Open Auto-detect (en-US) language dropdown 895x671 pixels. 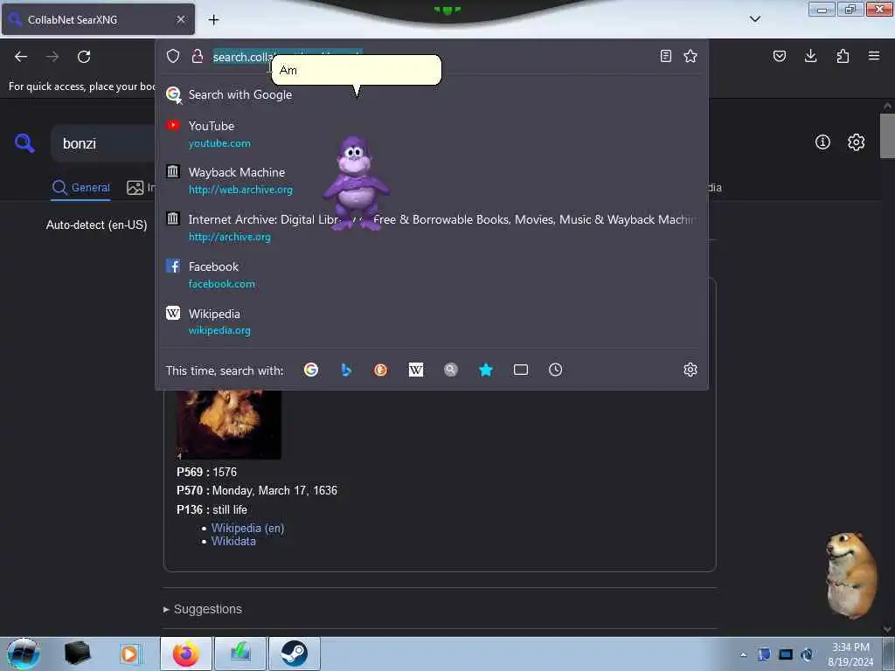click(96, 225)
